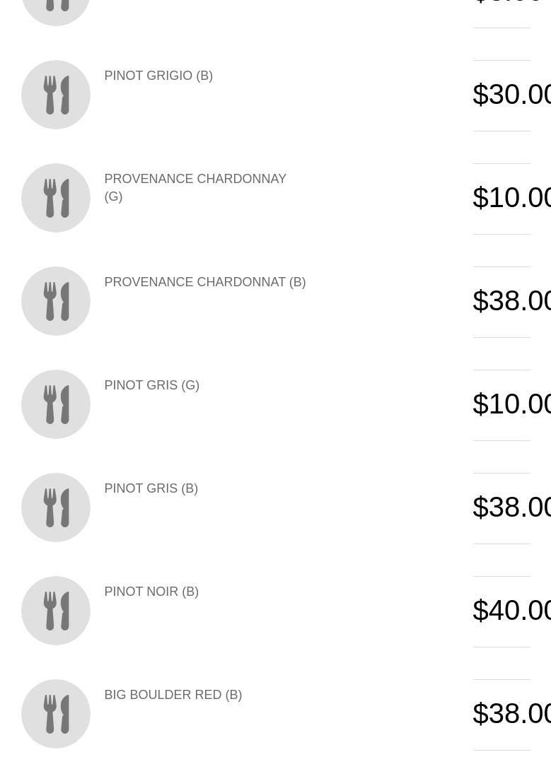The height and width of the screenshot is (769, 551).
Task: Click the Pinot Noir (B) dish icon
Action: [56, 611]
